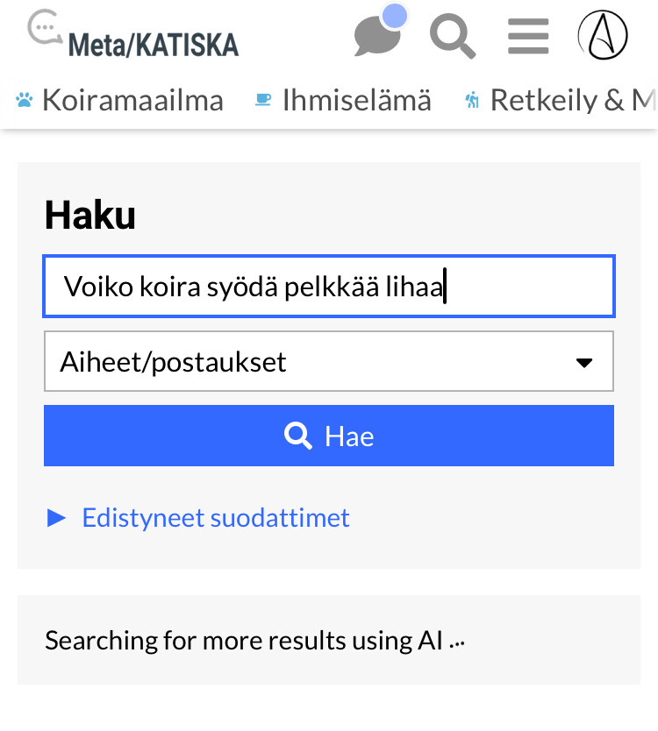
Task: Click the hiker icon beside Retkeily
Action: (x=472, y=101)
